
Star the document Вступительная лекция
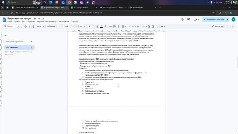pyautogui.click(x=35, y=19)
